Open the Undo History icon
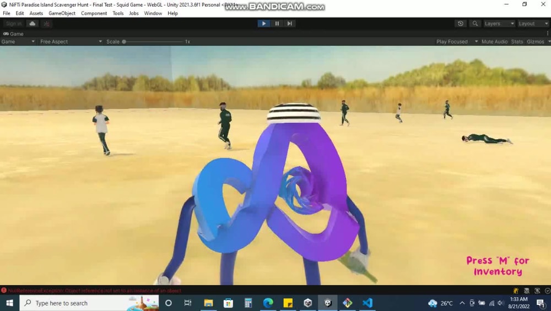Viewport: 551px width, 311px height. click(x=460, y=24)
